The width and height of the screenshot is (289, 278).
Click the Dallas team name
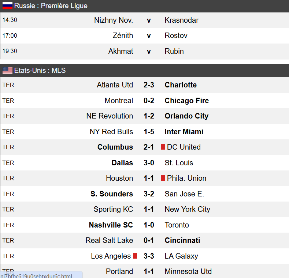click(122, 163)
